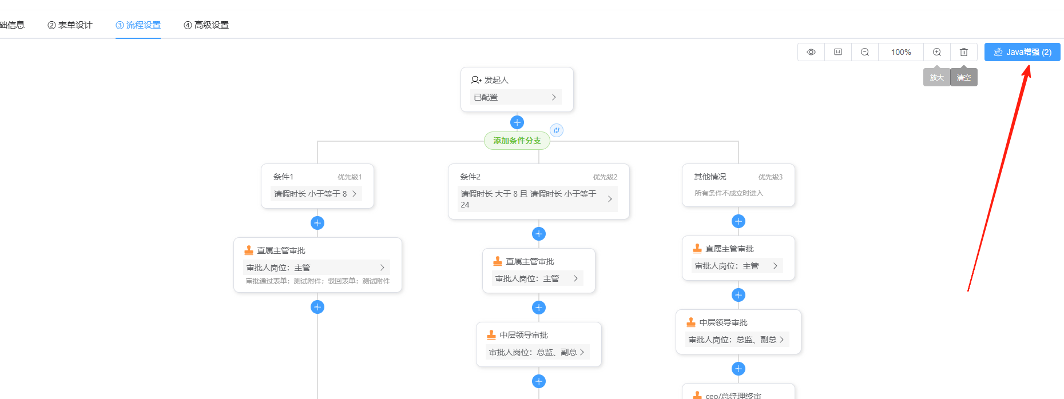The height and width of the screenshot is (399, 1064).
Task: Click the 中层领导审批 title under 条件2
Action: pos(523,335)
